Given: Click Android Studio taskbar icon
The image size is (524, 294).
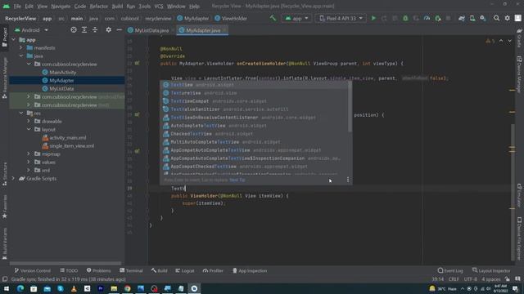Looking at the screenshot, I should [194, 288].
